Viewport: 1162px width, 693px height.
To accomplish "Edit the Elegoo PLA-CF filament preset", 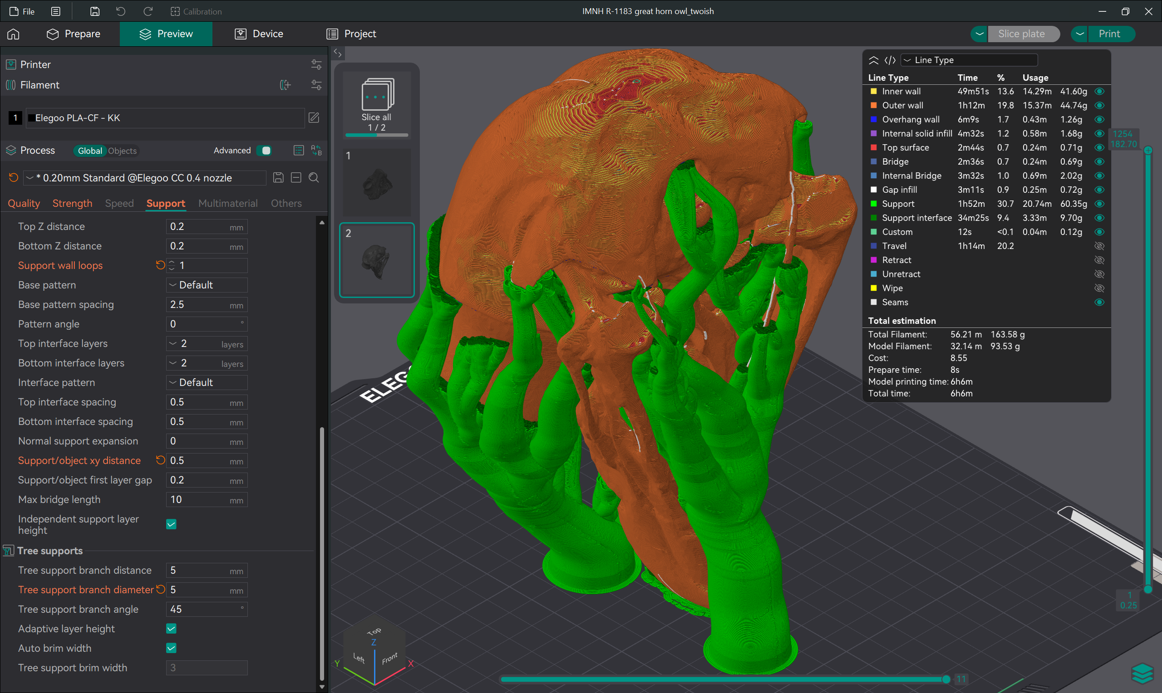I will 314,117.
